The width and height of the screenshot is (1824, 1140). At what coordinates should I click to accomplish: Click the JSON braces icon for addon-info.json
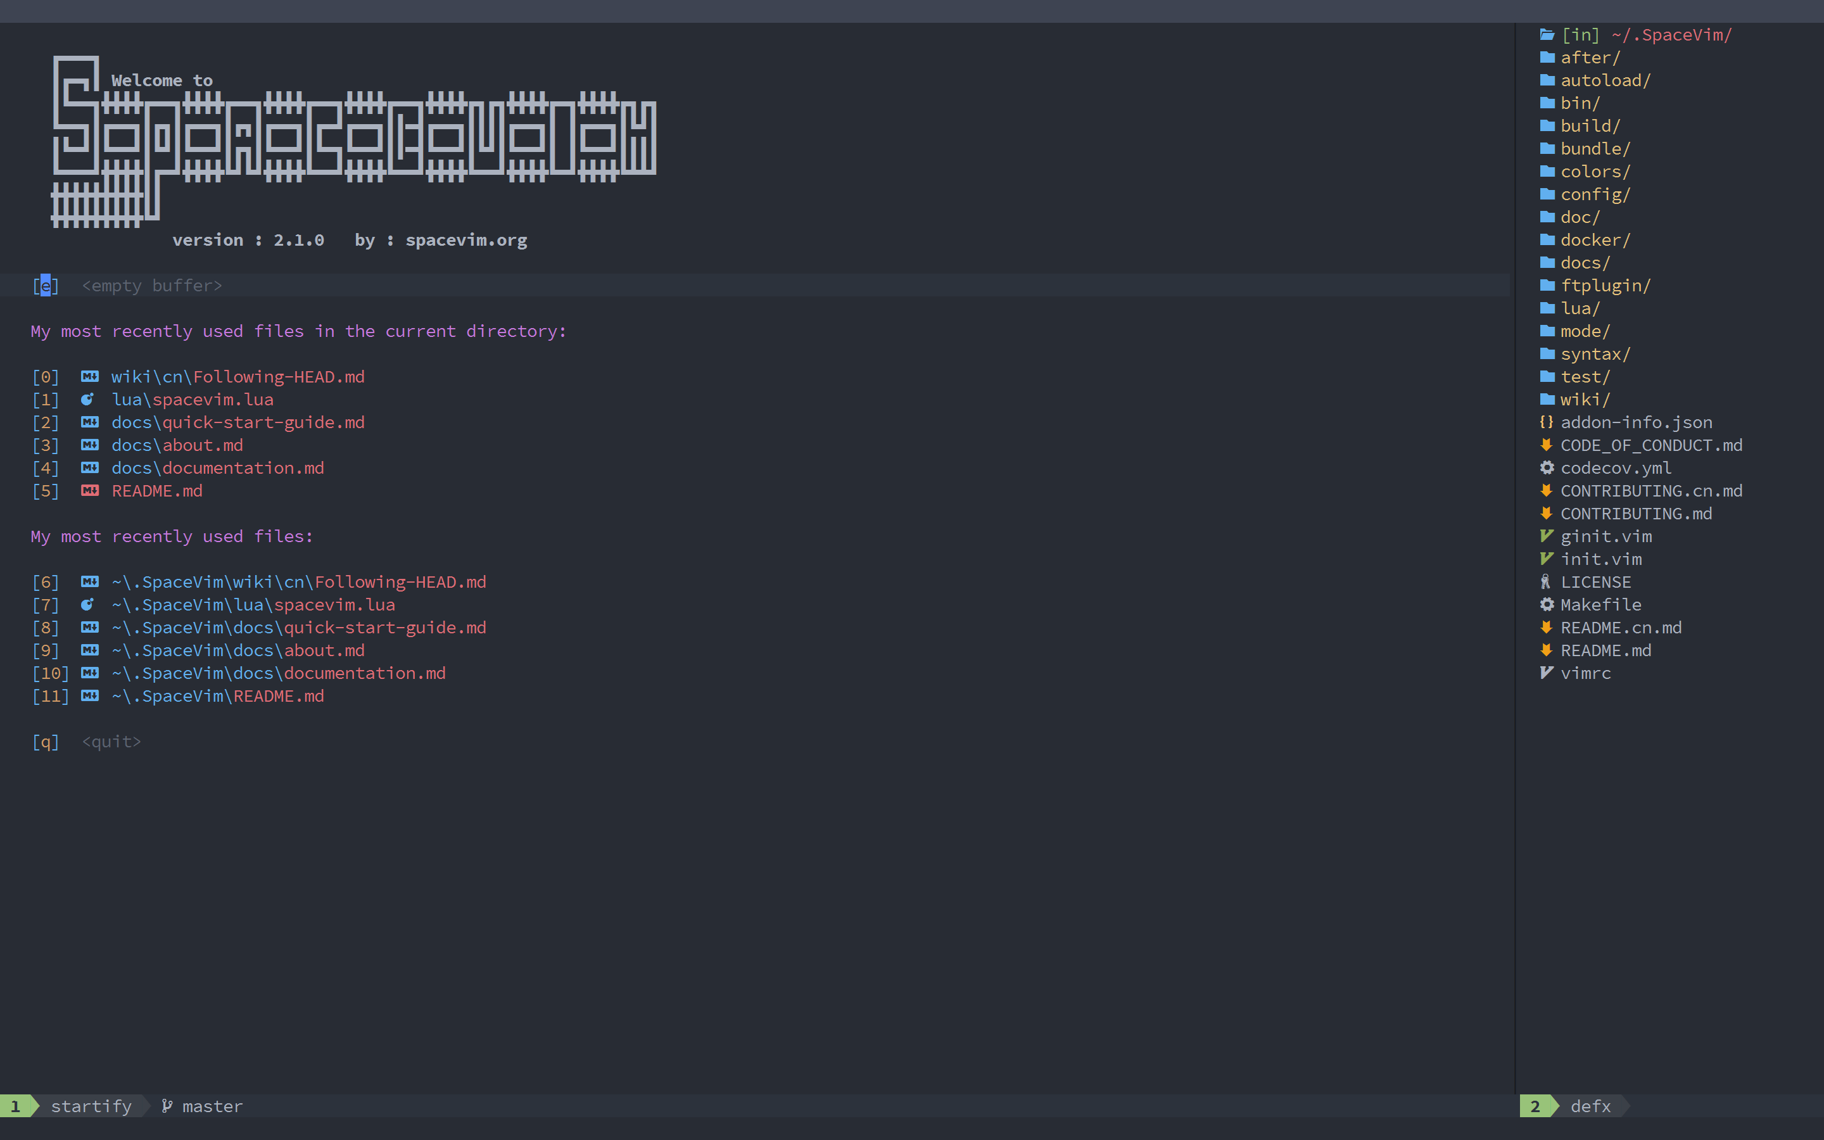pos(1547,422)
